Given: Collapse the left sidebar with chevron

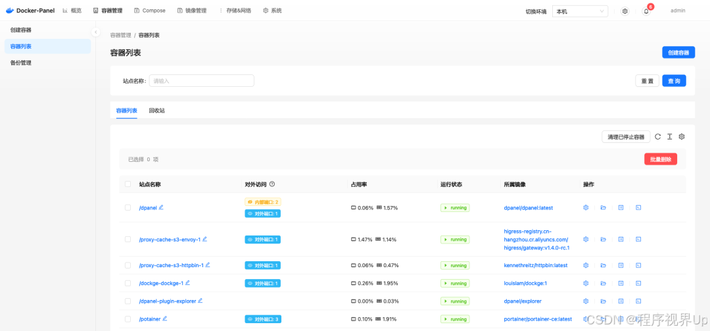Looking at the screenshot, I should pyautogui.click(x=95, y=32).
